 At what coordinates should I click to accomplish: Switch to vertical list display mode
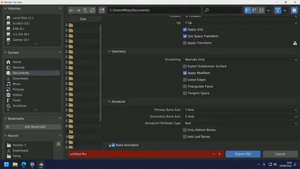click(x=247, y=10)
